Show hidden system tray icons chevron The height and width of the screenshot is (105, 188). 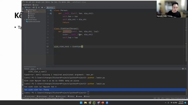tap(166, 103)
